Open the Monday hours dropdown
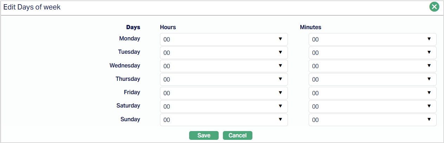 pyautogui.click(x=224, y=39)
